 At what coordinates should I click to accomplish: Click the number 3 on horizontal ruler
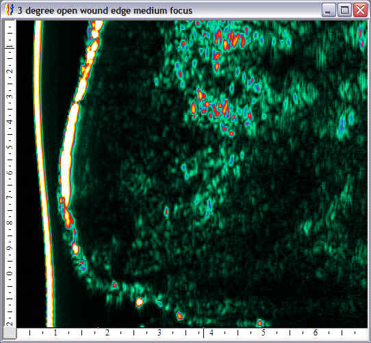(159, 333)
